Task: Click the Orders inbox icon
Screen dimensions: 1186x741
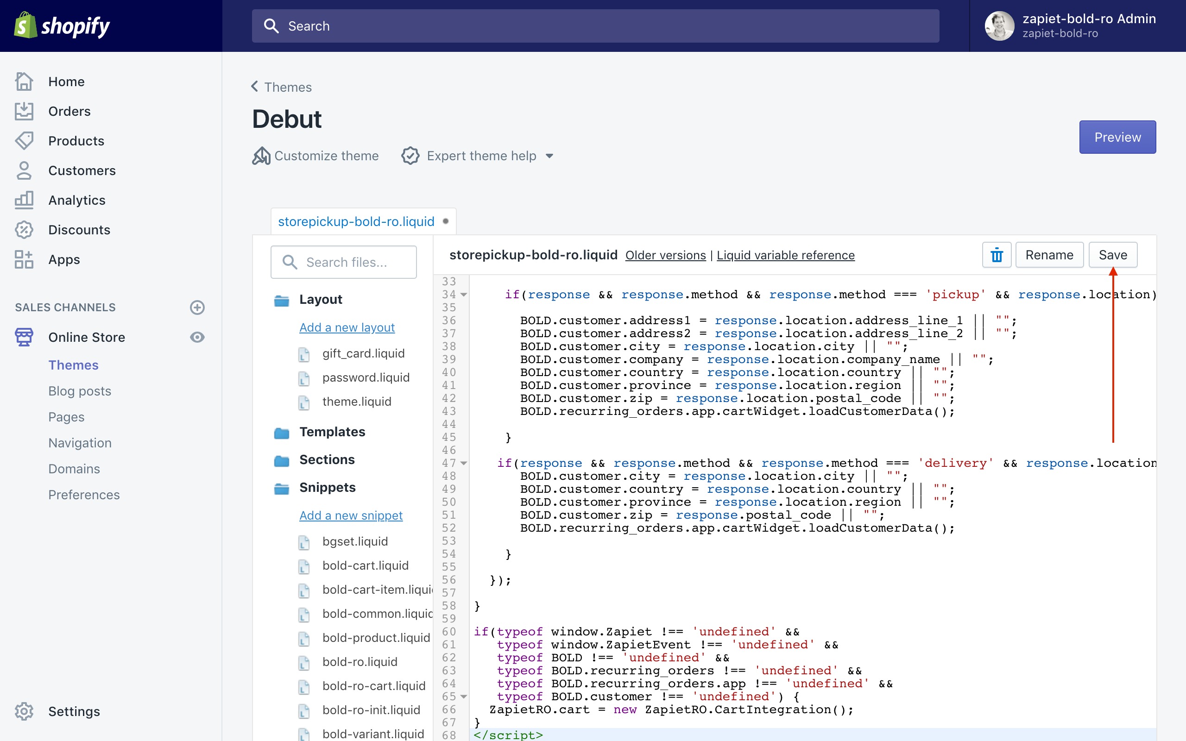Action: (24, 111)
